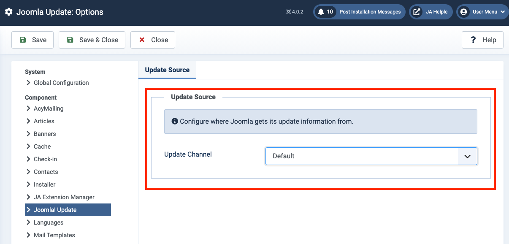Click the gear icon beside Joomla Update: Options

8,12
